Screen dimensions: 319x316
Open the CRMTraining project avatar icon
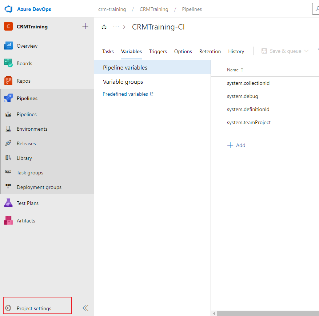click(8, 27)
